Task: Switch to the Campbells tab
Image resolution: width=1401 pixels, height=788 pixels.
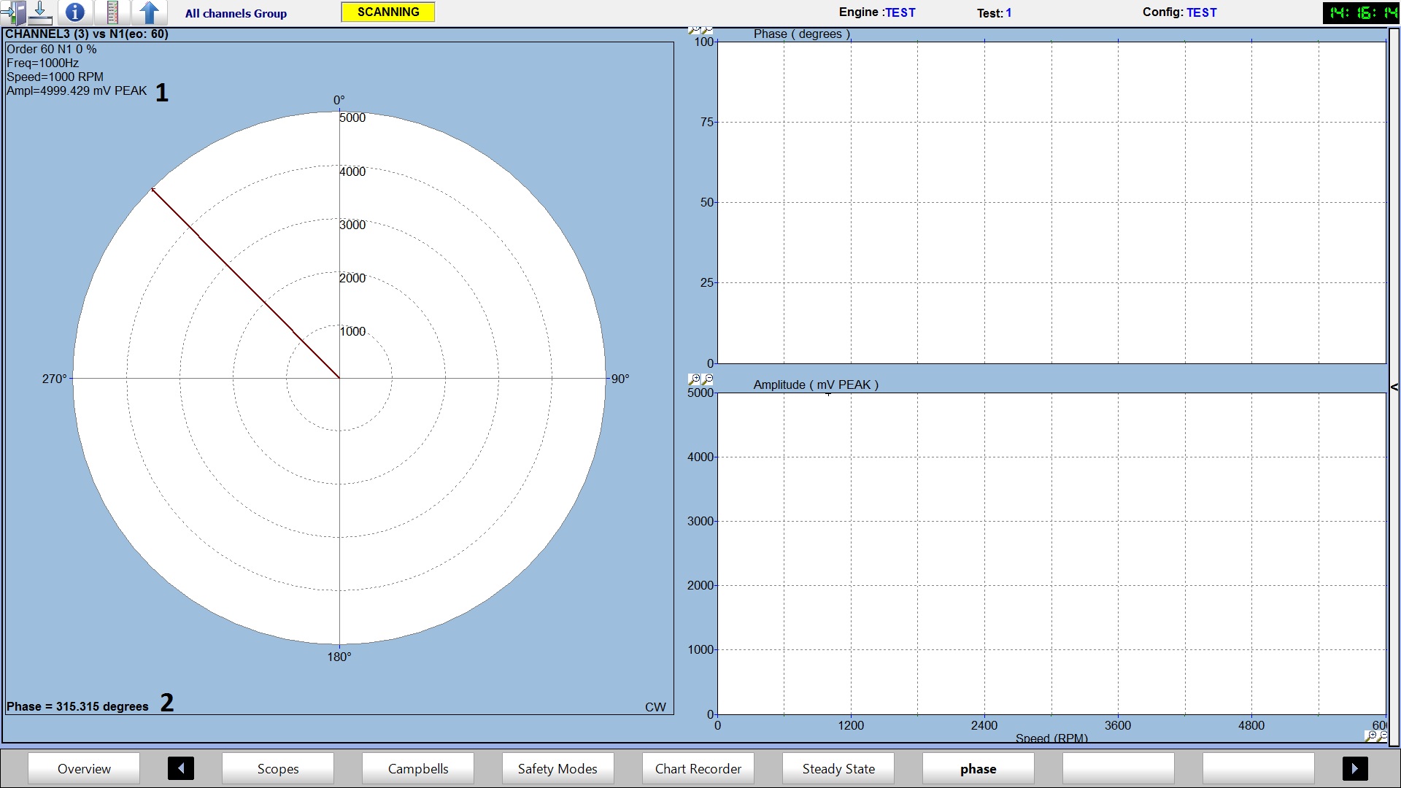Action: pos(417,768)
